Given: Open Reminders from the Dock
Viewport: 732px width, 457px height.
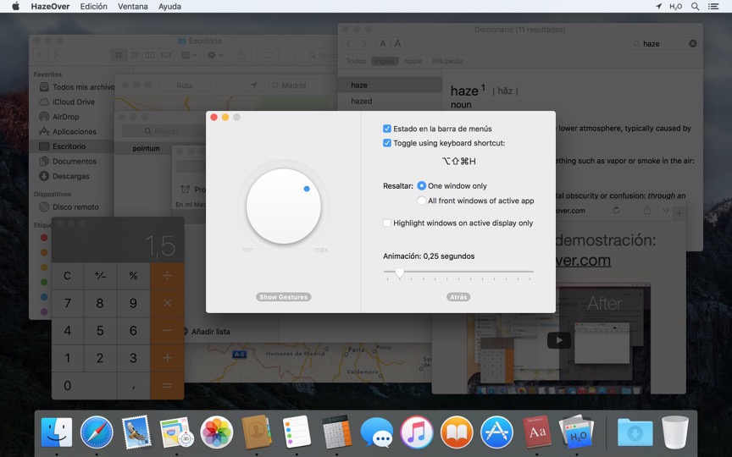Looking at the screenshot, I should pos(297,432).
